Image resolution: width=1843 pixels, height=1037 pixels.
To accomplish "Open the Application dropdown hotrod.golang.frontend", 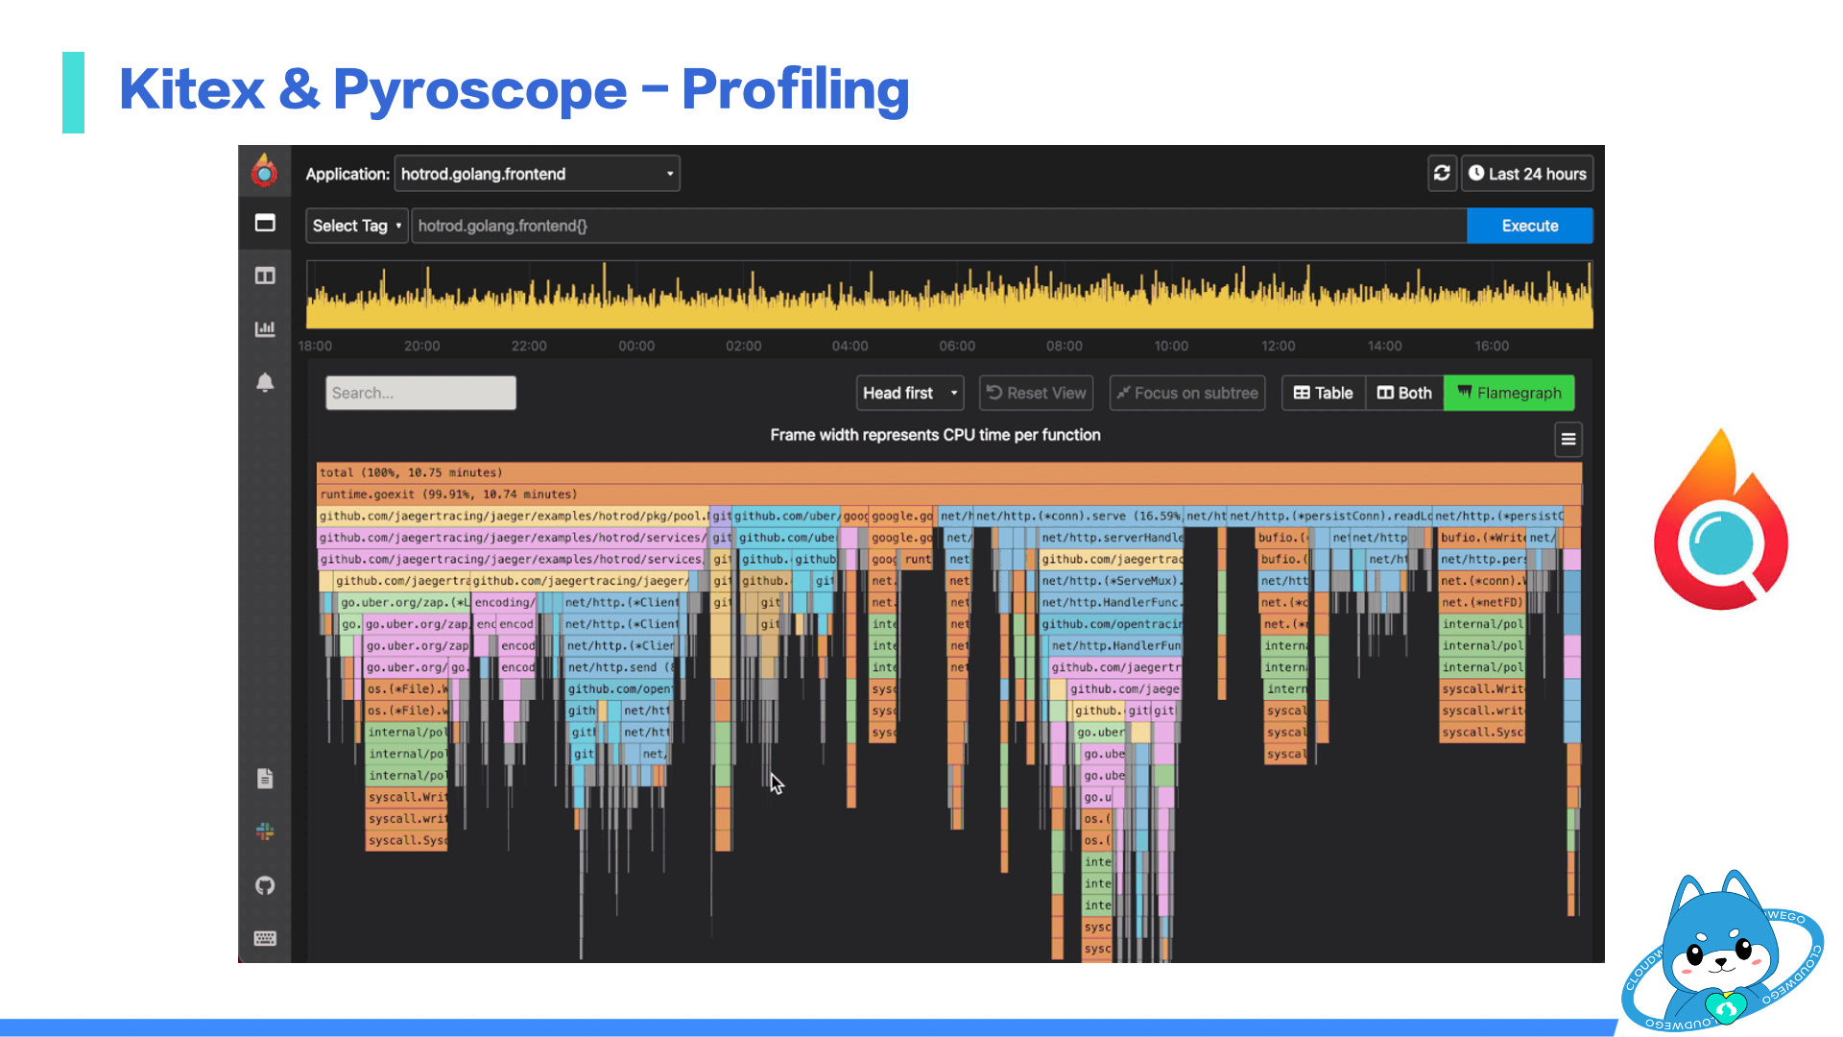I will pos(537,174).
